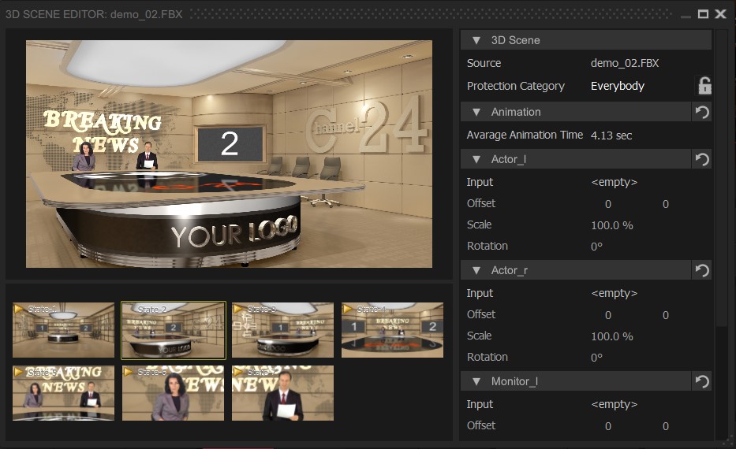Image resolution: width=736 pixels, height=449 pixels.
Task: Open the Protection Category Everybody dropdown
Action: [x=617, y=86]
